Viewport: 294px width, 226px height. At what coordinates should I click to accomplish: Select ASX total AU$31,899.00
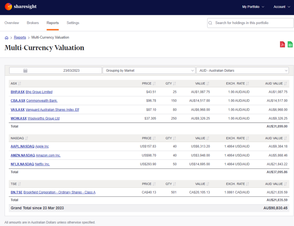click(x=277, y=126)
